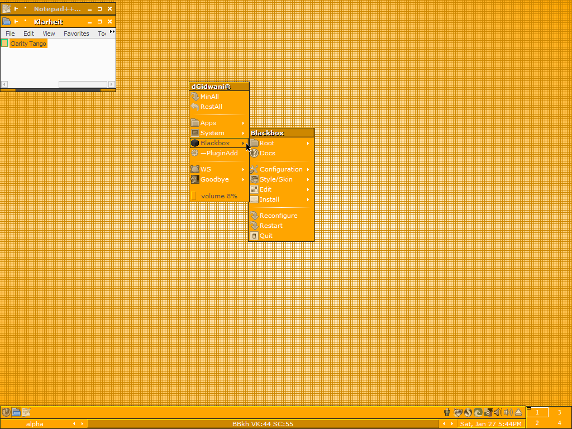Click the small square dot button on Notepad++ title bar

[x=25, y=8]
